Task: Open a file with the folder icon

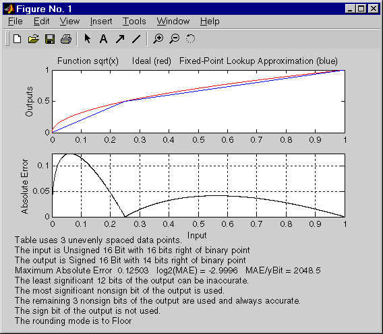Action: [x=34, y=39]
